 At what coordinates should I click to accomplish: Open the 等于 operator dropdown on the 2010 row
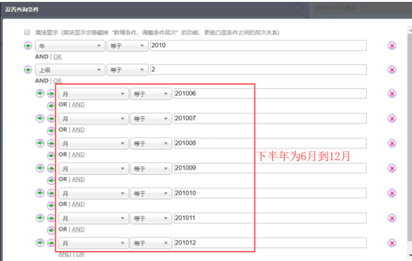pyautogui.click(x=127, y=46)
